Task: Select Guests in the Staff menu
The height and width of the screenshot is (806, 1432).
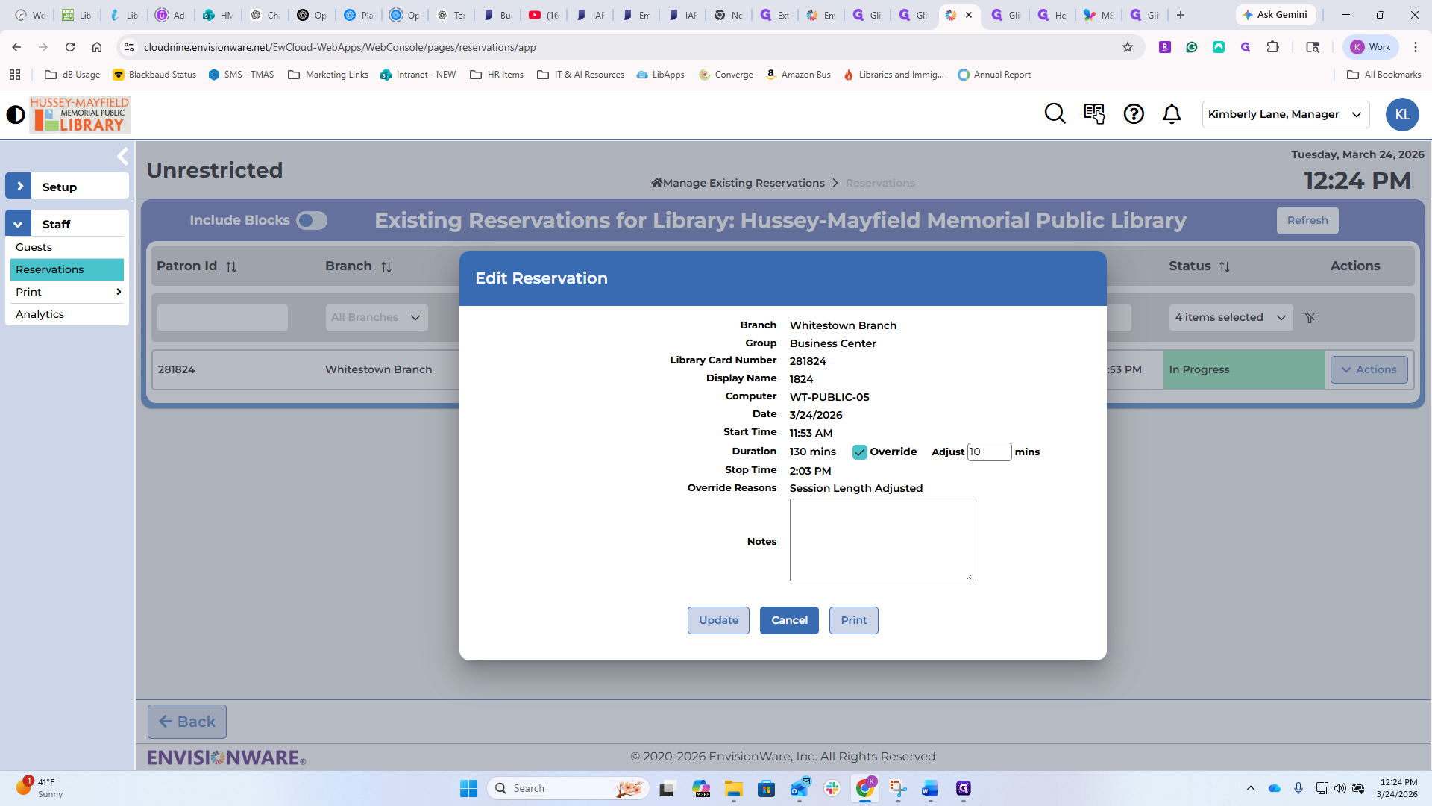Action: (34, 247)
